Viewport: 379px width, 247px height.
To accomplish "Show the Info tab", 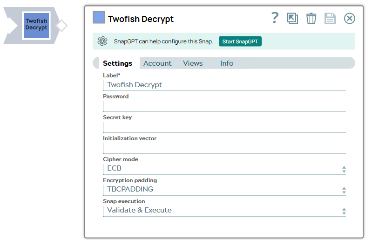I will [227, 63].
